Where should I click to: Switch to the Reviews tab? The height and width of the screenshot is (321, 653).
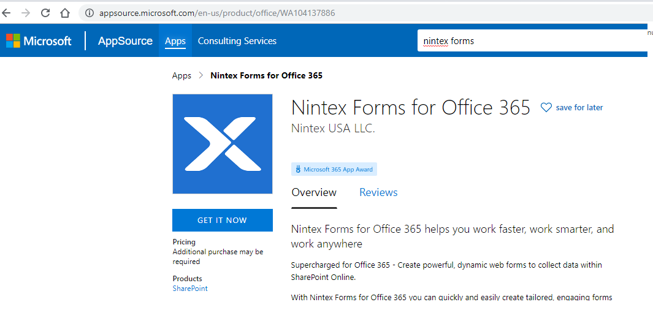(x=378, y=192)
